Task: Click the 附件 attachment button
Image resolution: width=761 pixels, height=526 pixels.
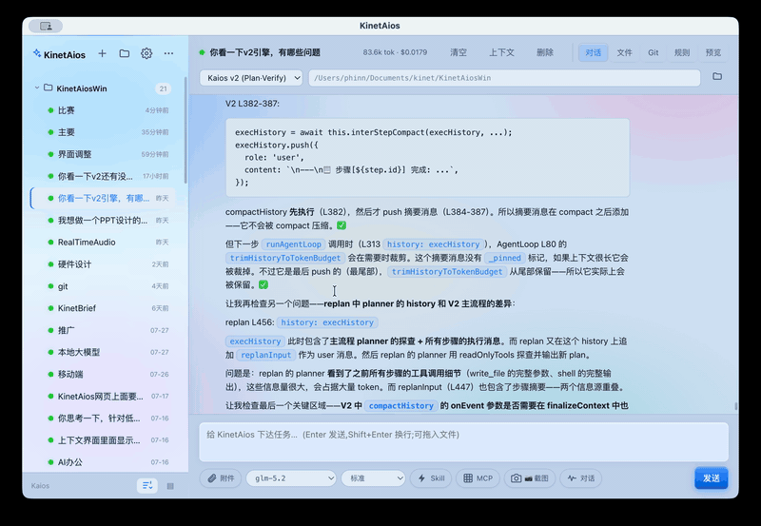Action: (221, 477)
